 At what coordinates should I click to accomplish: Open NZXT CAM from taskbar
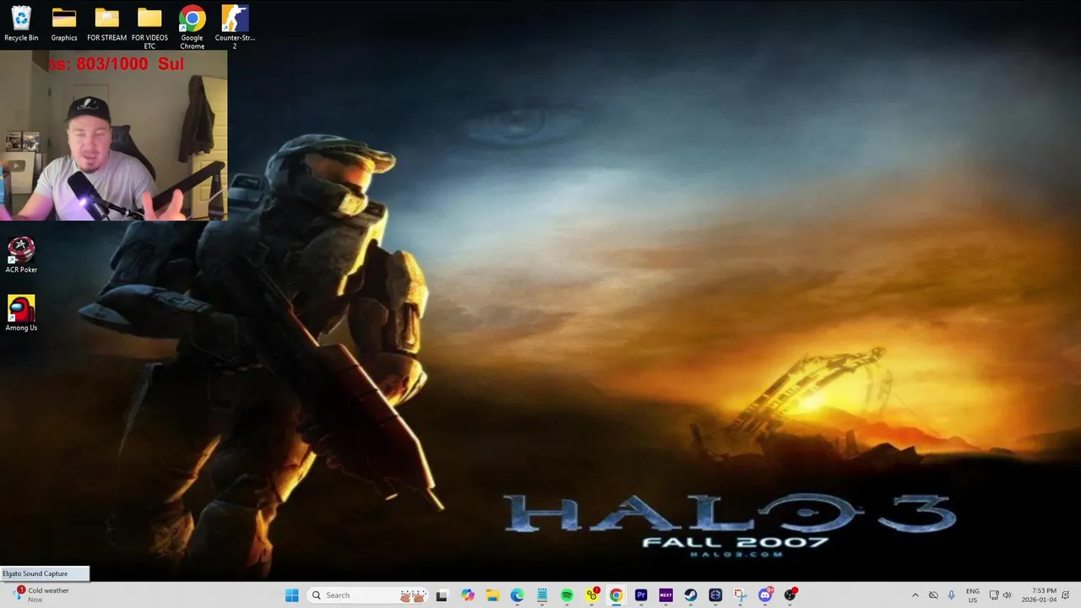click(665, 595)
